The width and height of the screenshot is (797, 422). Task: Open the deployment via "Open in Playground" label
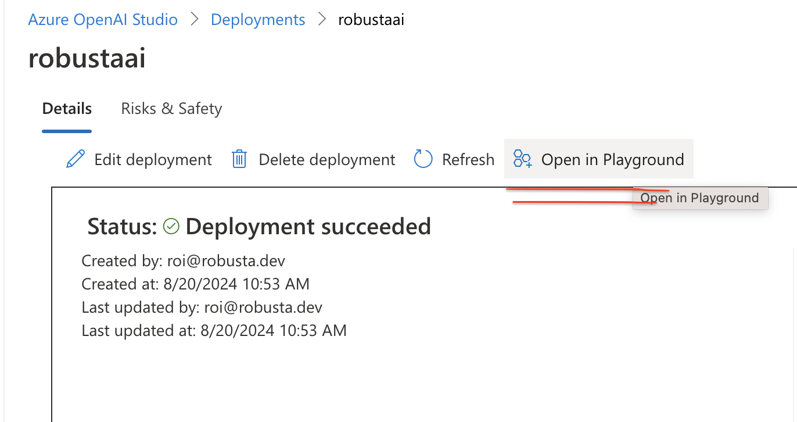[x=612, y=159]
